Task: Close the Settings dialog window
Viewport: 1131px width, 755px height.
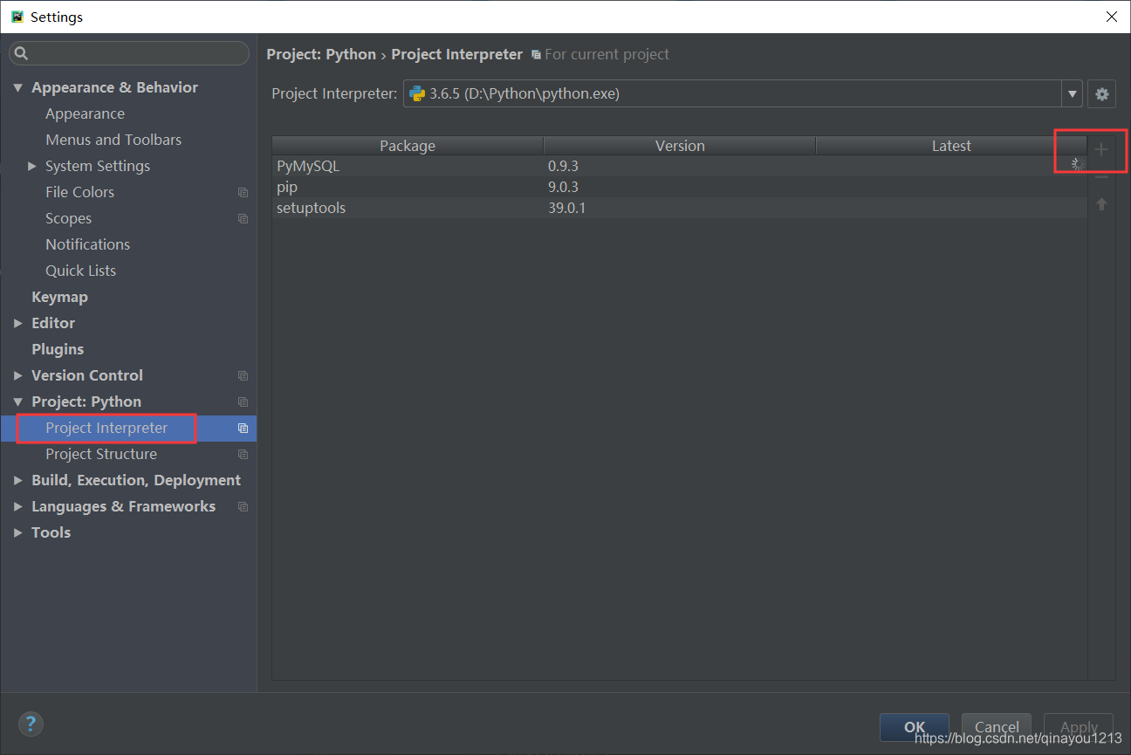Action: tap(1111, 17)
